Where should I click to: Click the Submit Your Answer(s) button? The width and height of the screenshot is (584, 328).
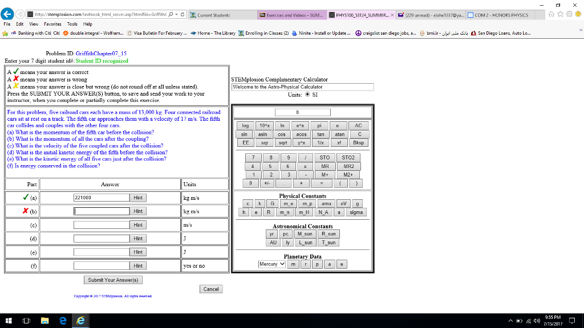tap(113, 280)
